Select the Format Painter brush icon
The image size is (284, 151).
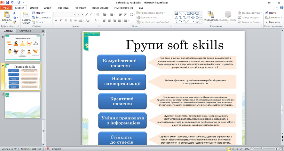pyautogui.click(x=14, y=22)
